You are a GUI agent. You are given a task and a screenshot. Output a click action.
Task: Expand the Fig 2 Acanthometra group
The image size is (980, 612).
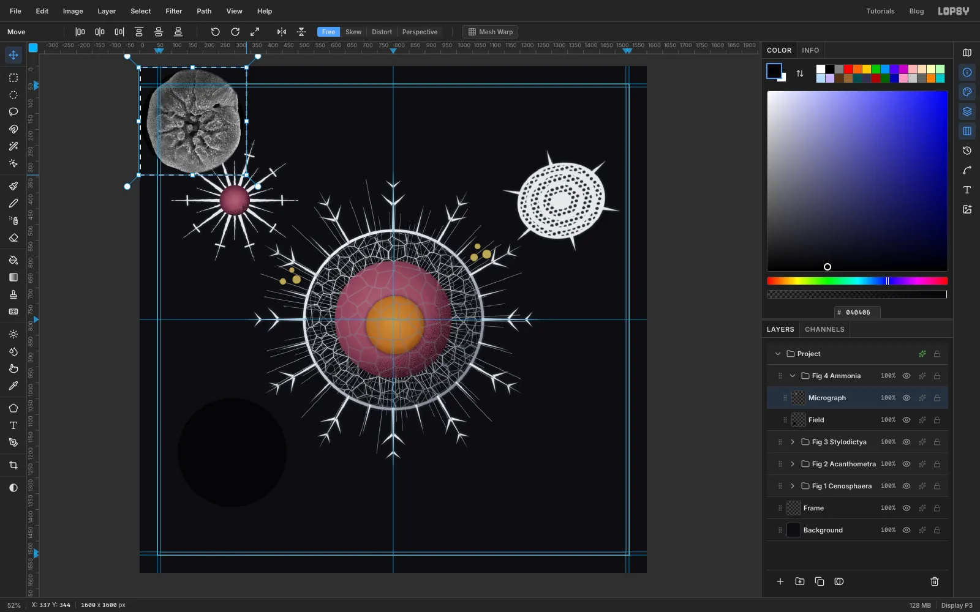coord(793,464)
